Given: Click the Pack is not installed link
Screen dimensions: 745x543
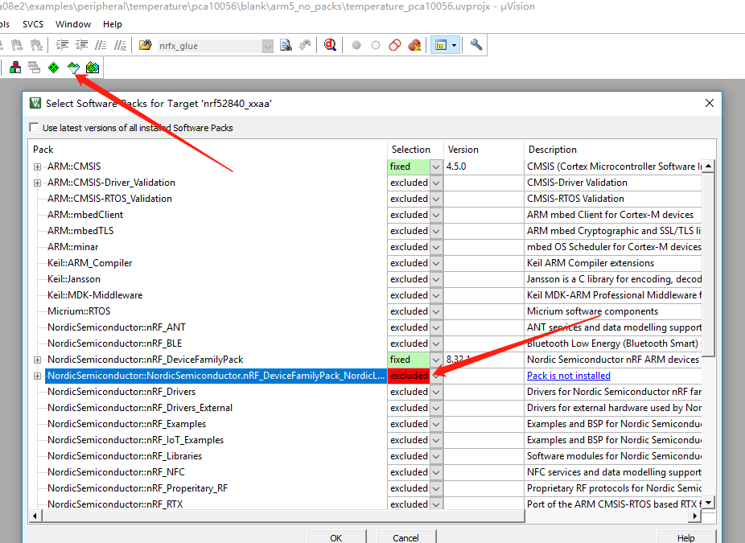Looking at the screenshot, I should coord(569,376).
